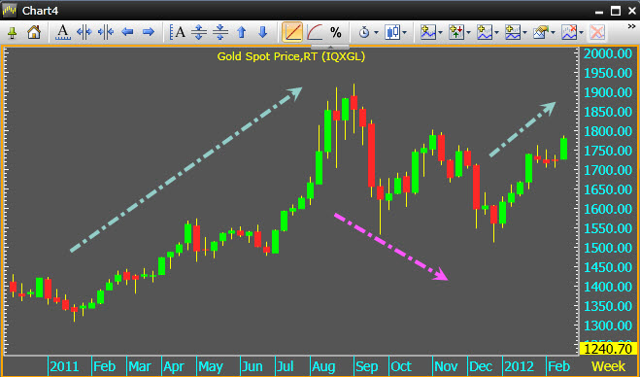This screenshot has height=377, width=640.
Task: Open the candlestick chart type dropdown
Action: click(x=395, y=32)
